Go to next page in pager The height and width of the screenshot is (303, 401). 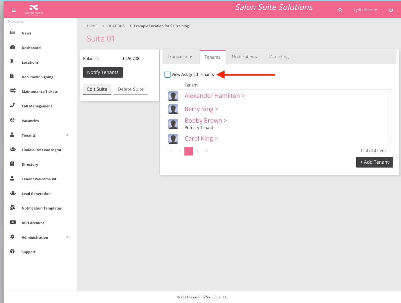pyautogui.click(x=198, y=151)
